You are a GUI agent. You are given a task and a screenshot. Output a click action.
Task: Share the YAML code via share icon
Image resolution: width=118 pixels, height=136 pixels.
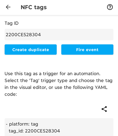(104, 109)
